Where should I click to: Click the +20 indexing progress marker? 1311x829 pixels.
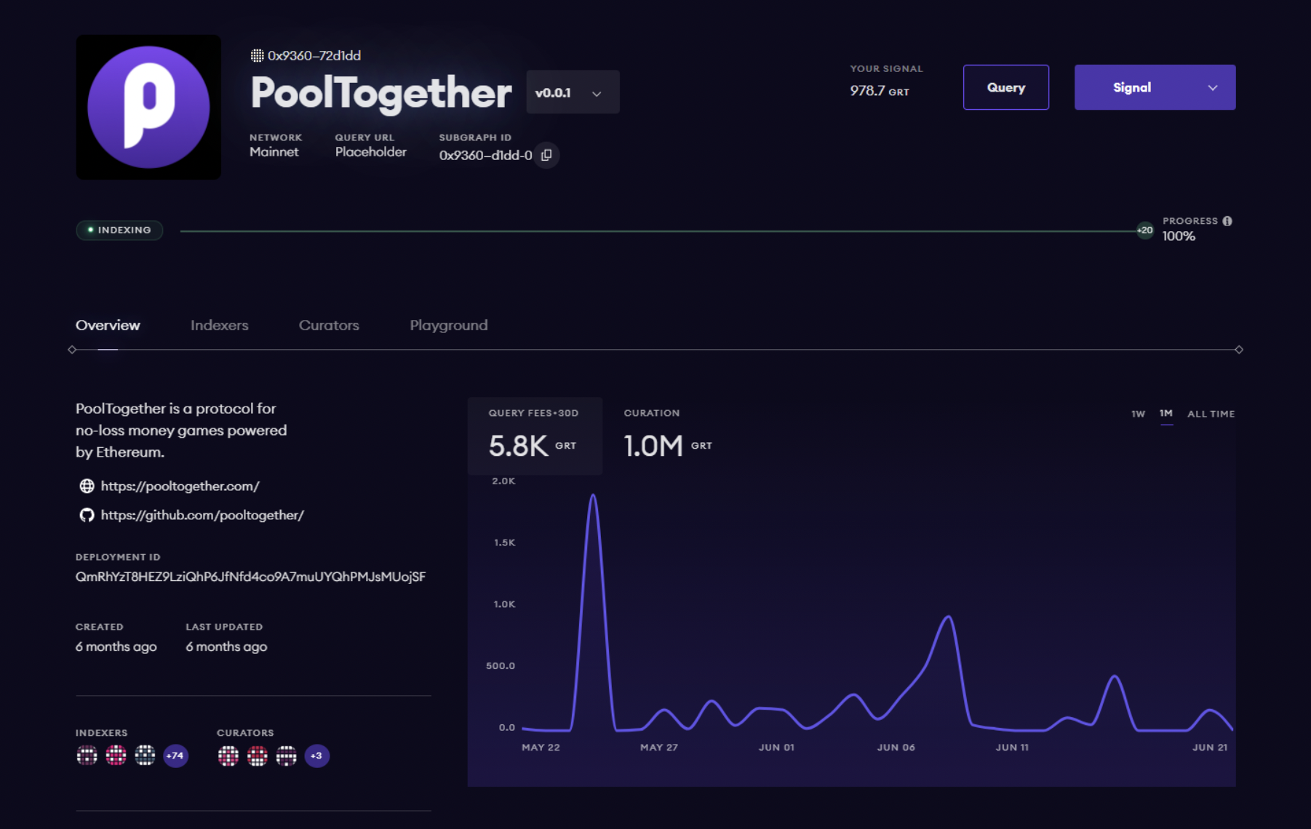pos(1145,231)
